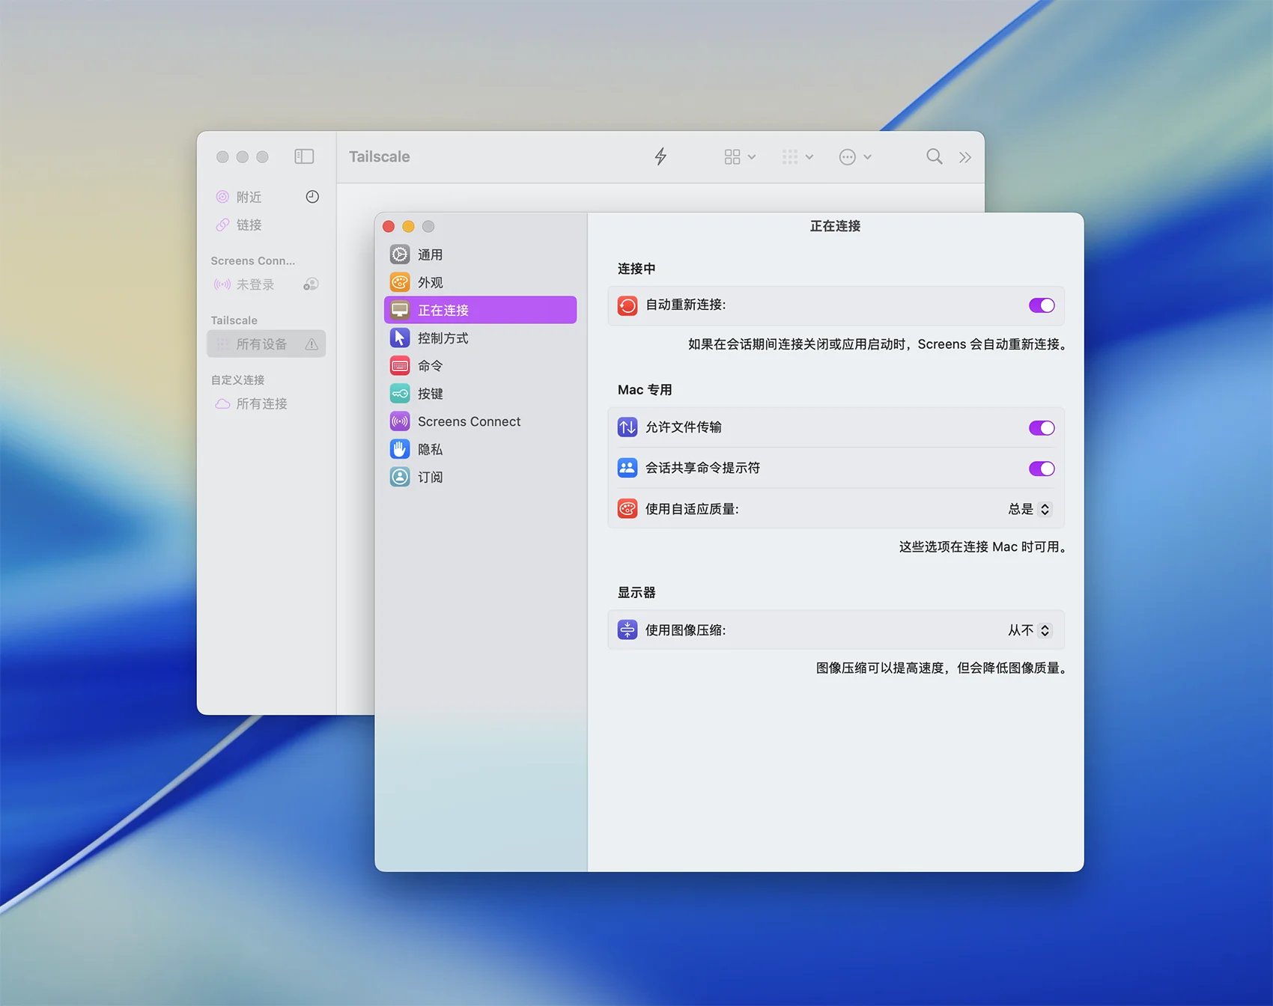Expand the grid view options dropdown
The width and height of the screenshot is (1273, 1006).
740,157
